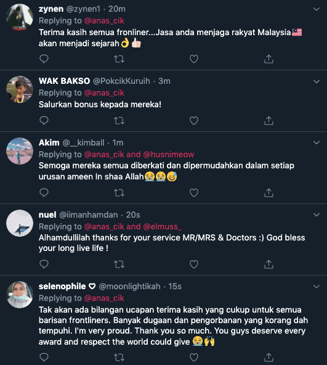This screenshot has width=327, height=365.
Task: Click reply icon on Akim's tweet
Action: (x=44, y=193)
